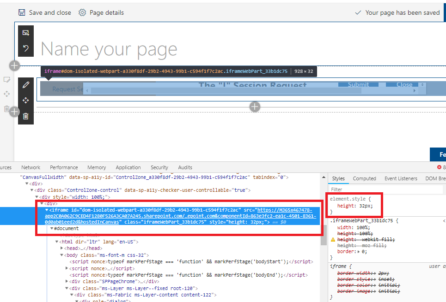Viewport: 446px width, 302px height.
Task: Click the change title image icon
Action: (x=26, y=33)
